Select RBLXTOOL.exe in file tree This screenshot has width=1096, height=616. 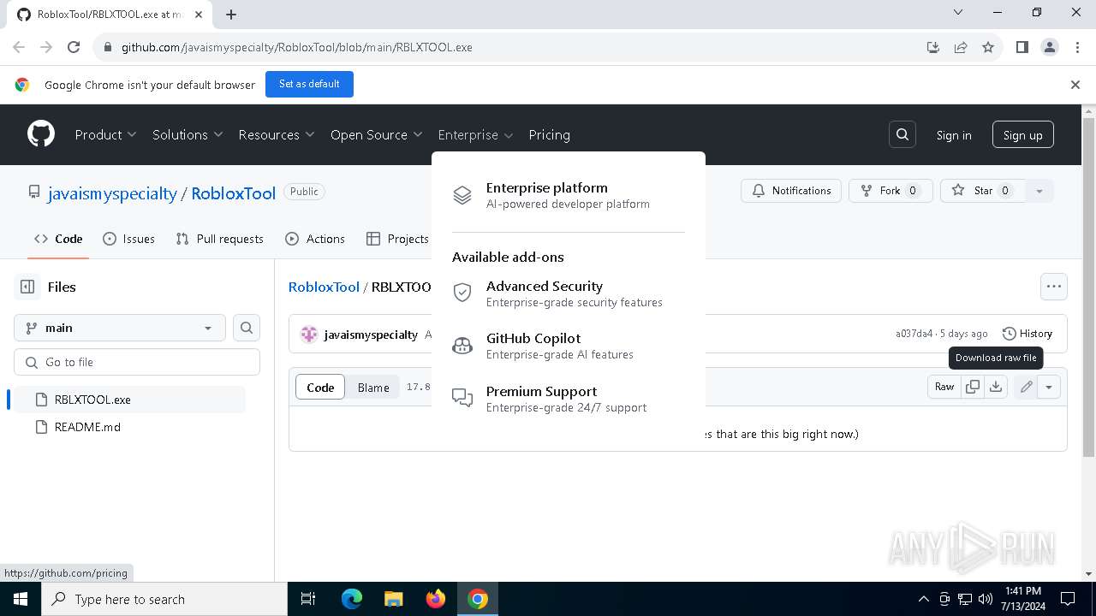(x=129, y=400)
